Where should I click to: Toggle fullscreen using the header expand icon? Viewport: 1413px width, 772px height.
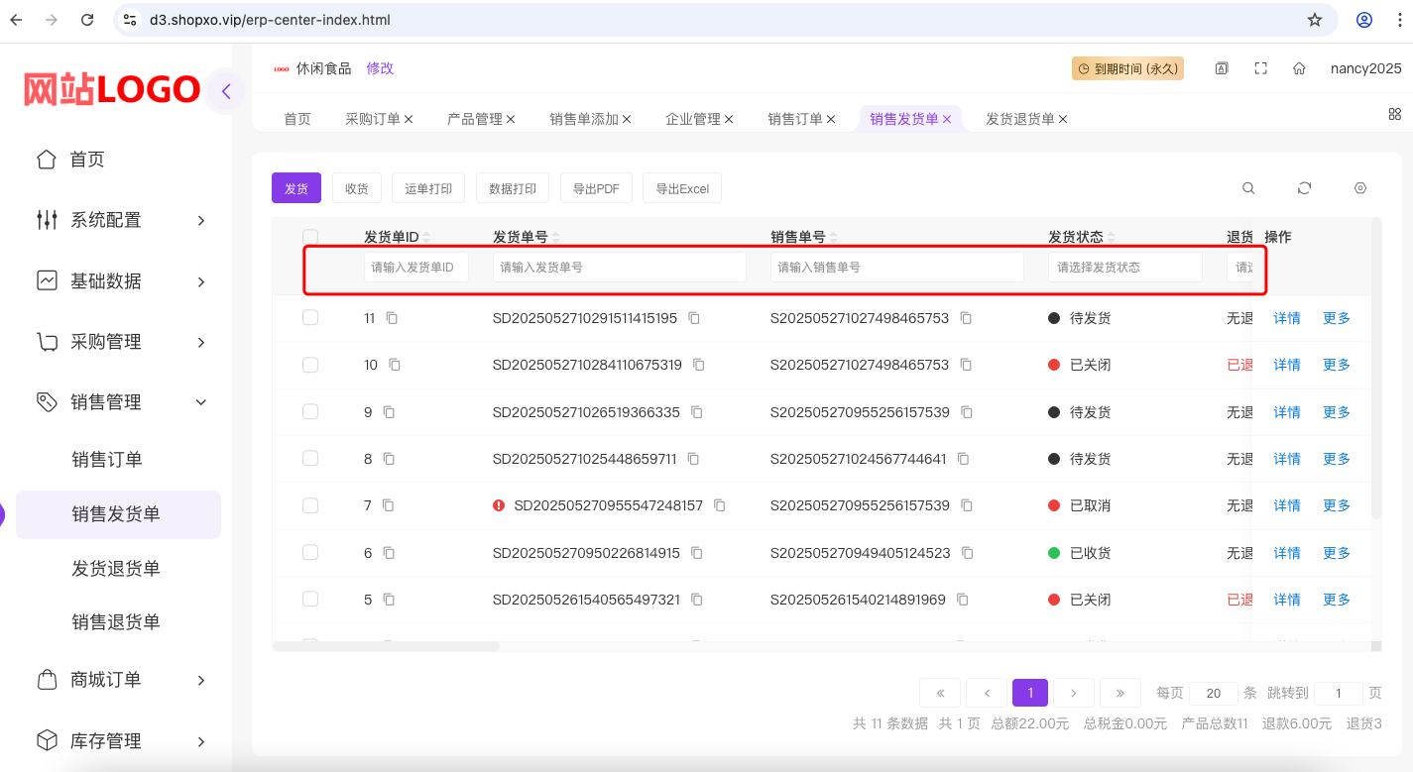(1260, 68)
